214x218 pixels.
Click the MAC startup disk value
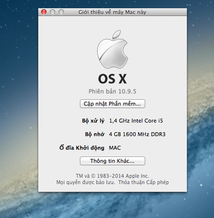tap(115, 148)
